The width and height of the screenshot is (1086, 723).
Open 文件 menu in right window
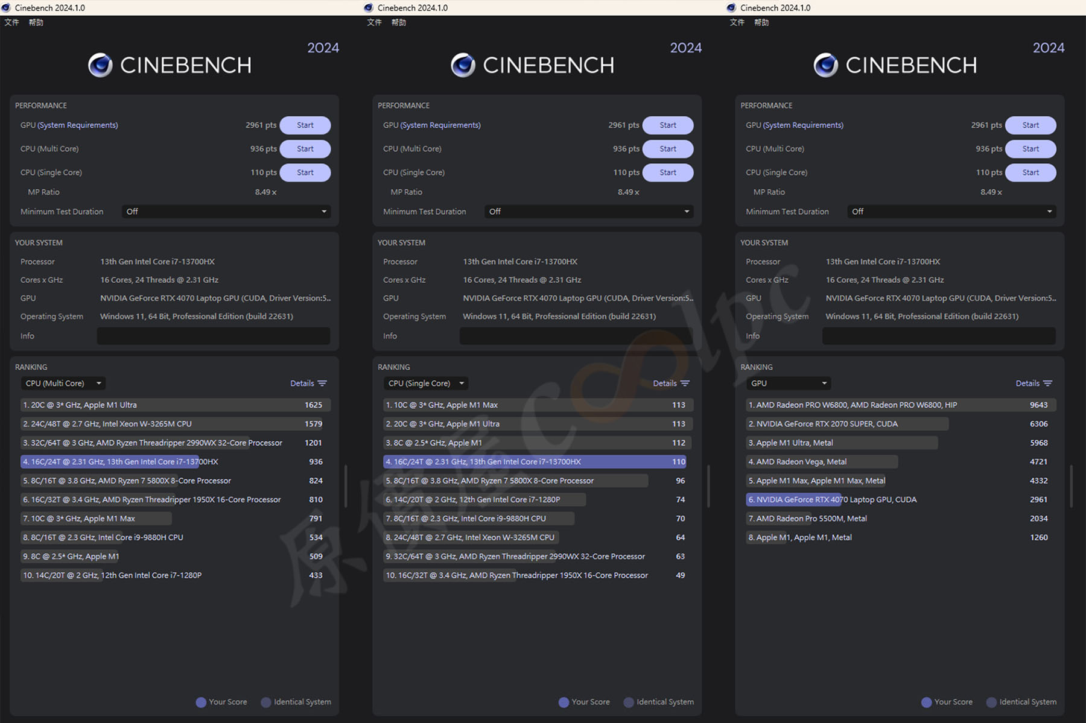point(737,22)
